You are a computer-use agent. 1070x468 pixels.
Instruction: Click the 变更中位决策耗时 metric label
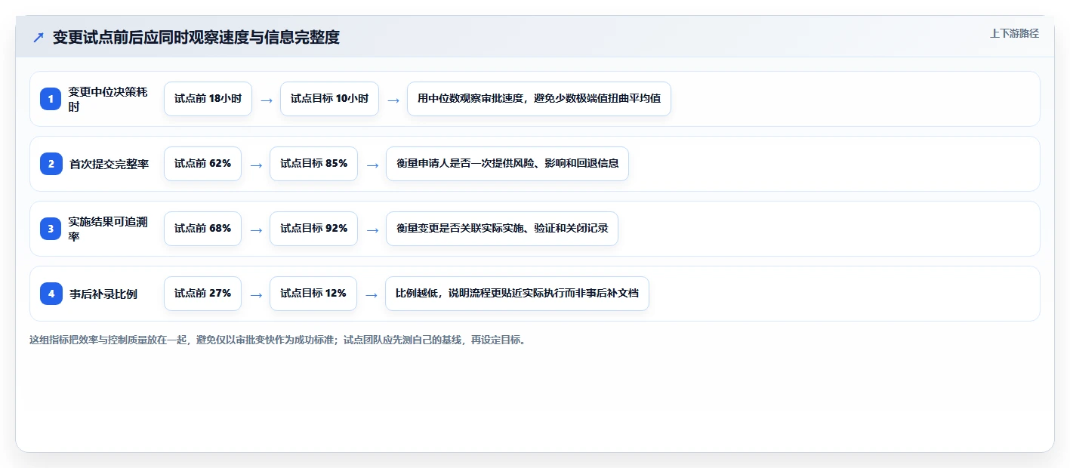pos(108,99)
